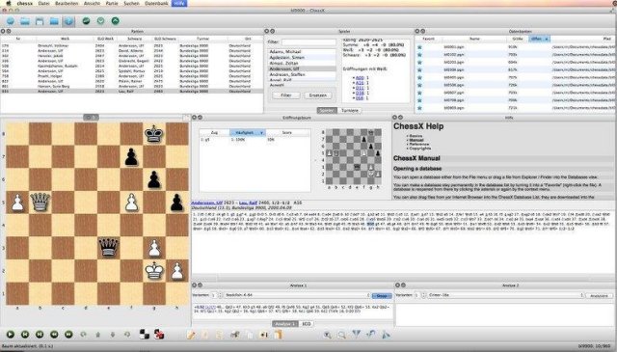Open the Stockfish engine dropdown in Analyse 1
The image size is (617, 352).
pyautogui.click(x=297, y=295)
